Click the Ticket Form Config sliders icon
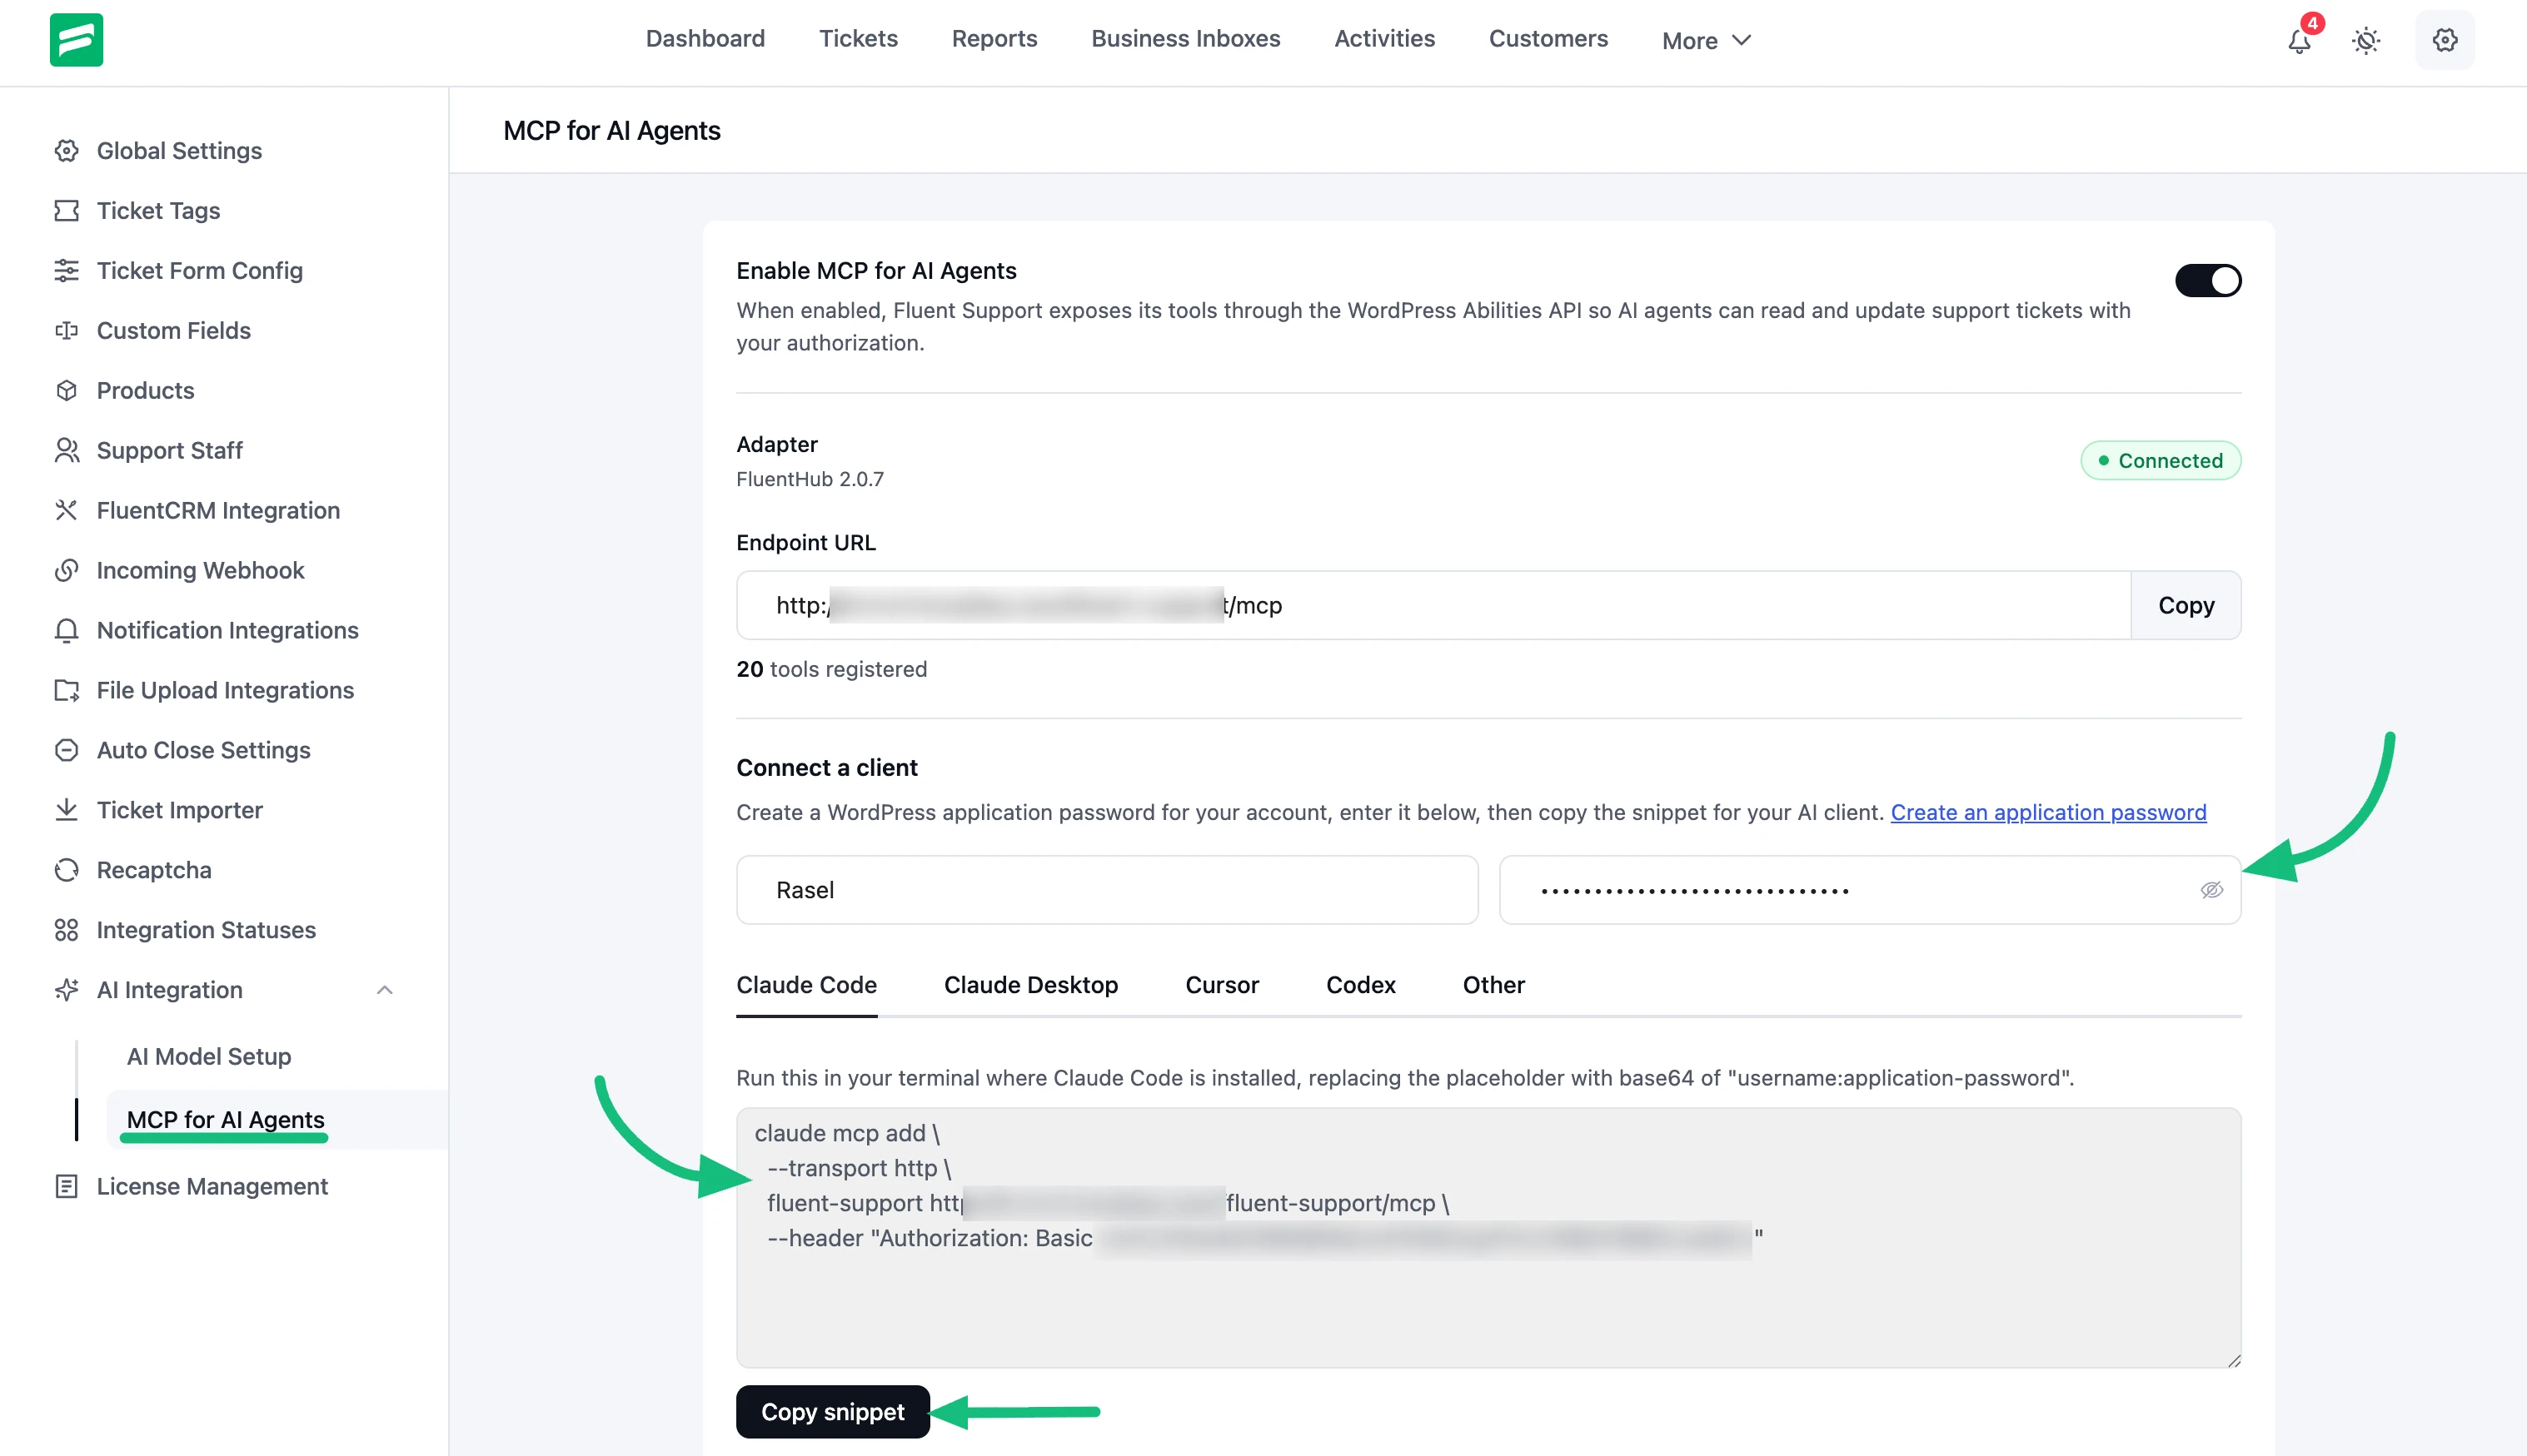This screenshot has width=2527, height=1456. click(x=66, y=271)
